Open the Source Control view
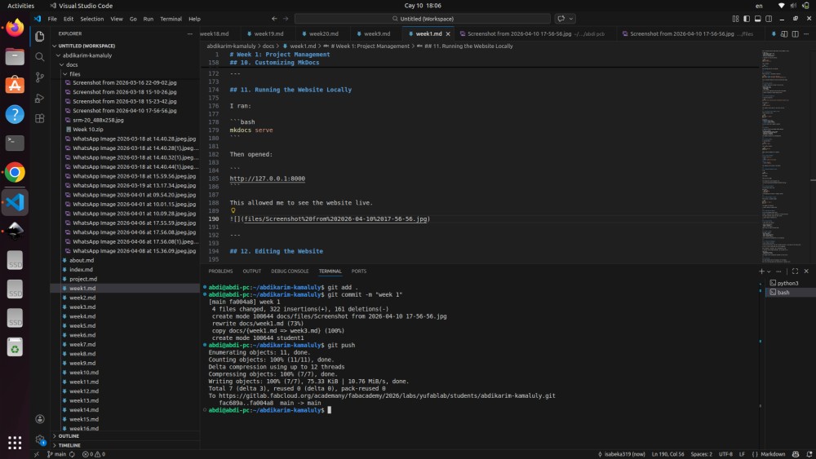This screenshot has height=459, width=816. [39, 77]
